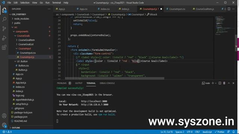The width and height of the screenshot is (239, 134).
Task: Split the terminal panel
Action: [x=220, y=83]
